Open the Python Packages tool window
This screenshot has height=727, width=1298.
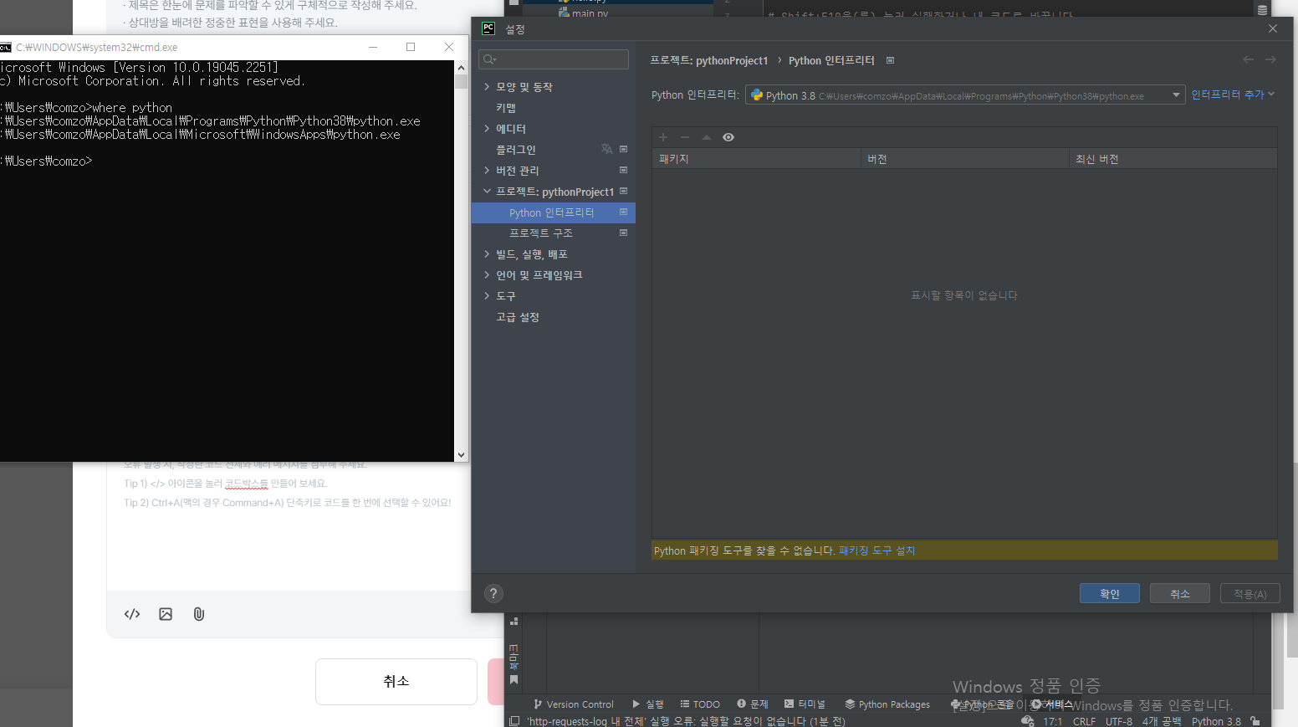(x=887, y=704)
